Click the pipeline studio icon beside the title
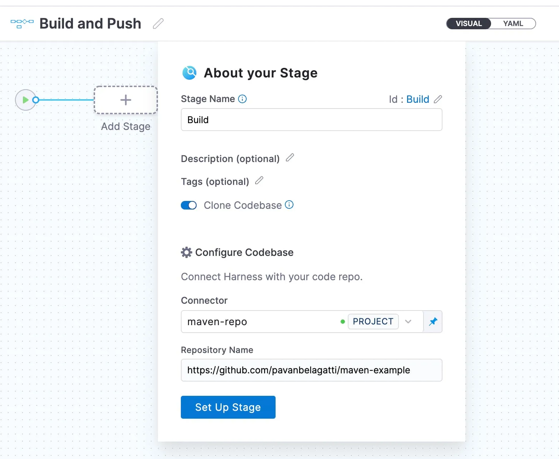The image size is (559, 459). [21, 23]
